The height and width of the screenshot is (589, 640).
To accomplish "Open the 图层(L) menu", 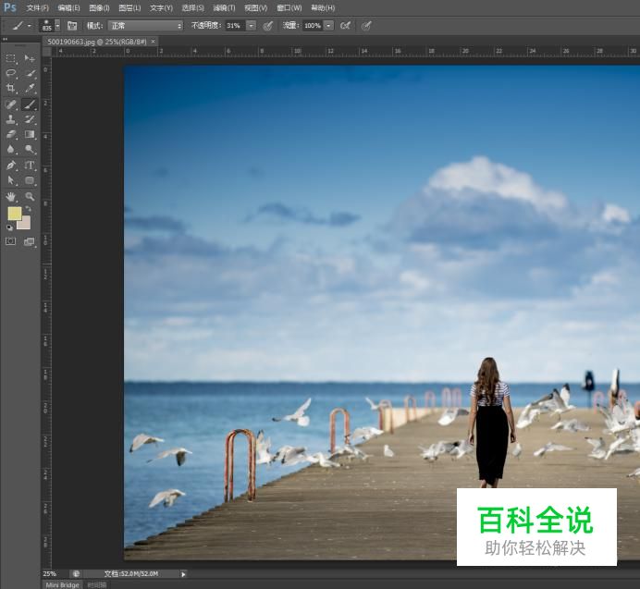I will point(129,7).
